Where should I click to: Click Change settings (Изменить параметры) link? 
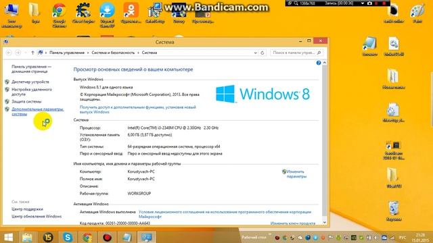[x=296, y=174]
